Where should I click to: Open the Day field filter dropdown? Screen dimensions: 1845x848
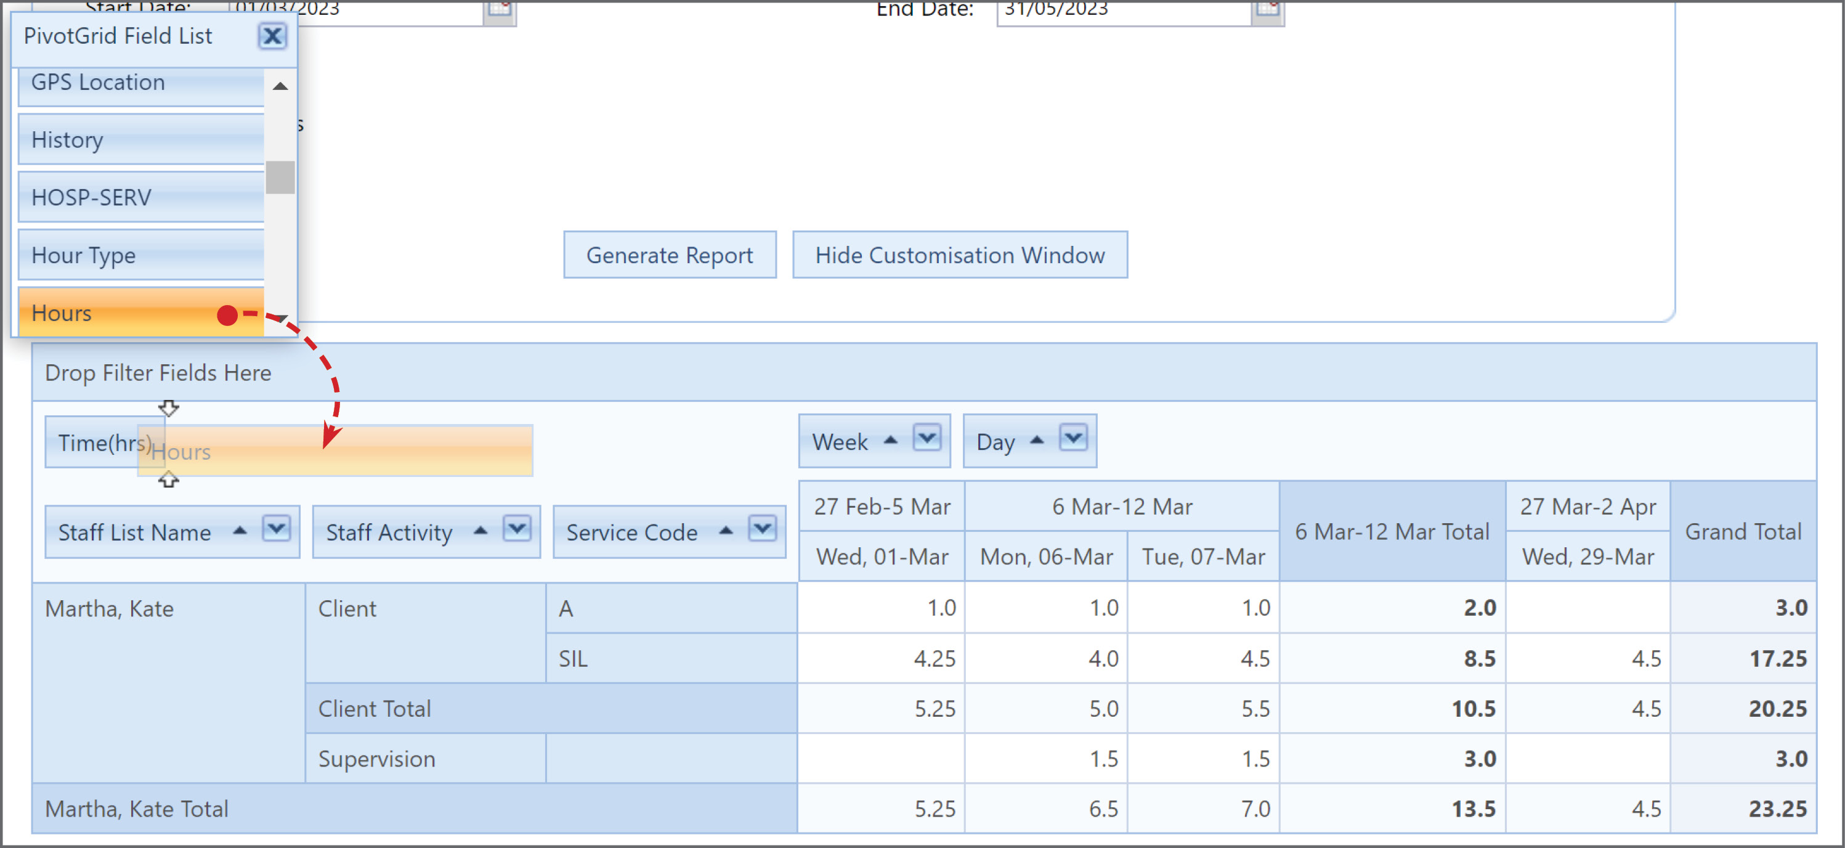click(1073, 438)
